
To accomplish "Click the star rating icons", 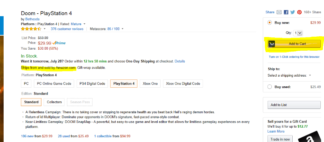I will click(x=31, y=29).
